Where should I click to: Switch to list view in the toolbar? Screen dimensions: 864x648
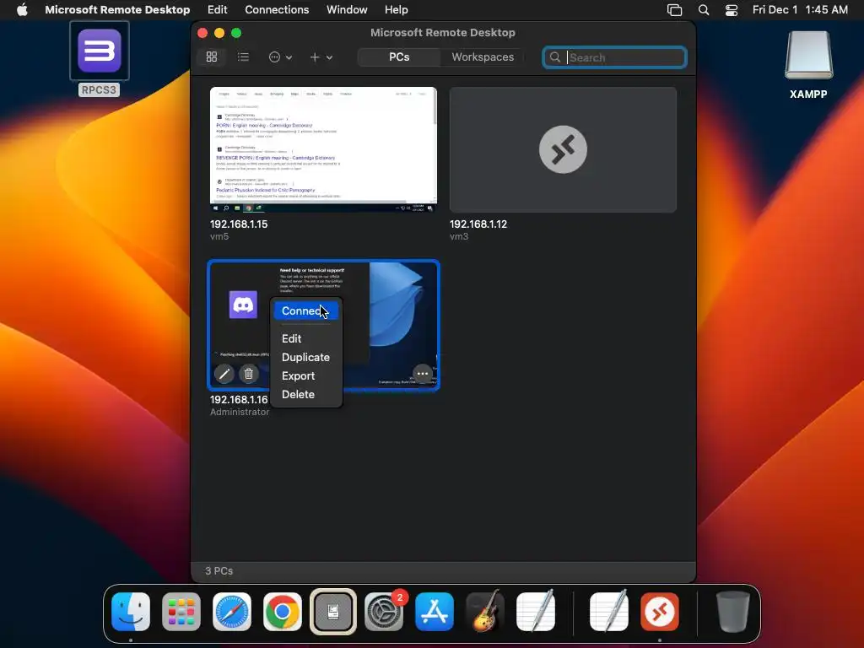click(x=243, y=57)
